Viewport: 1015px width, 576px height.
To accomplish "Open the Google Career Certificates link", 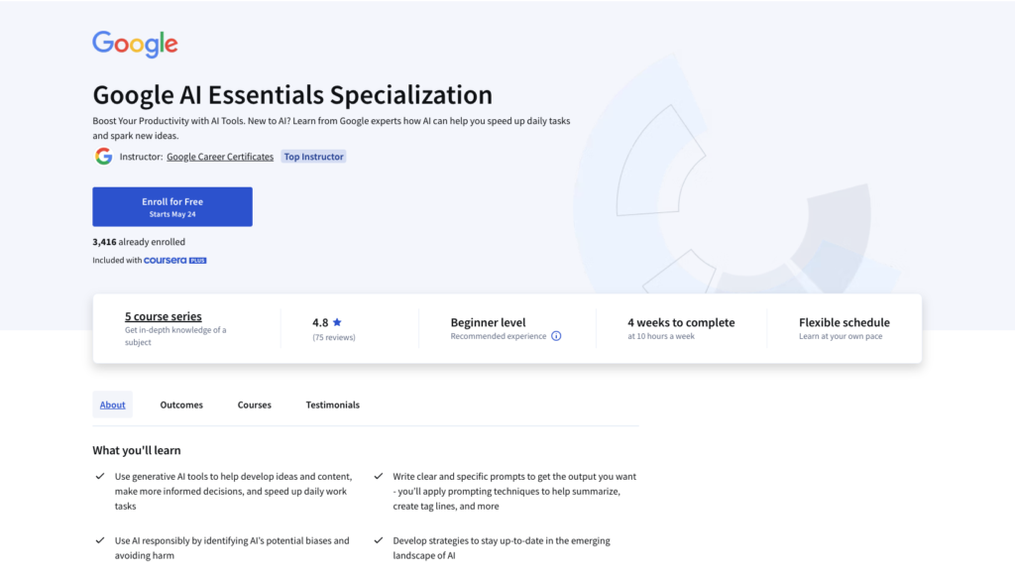I will tap(220, 157).
